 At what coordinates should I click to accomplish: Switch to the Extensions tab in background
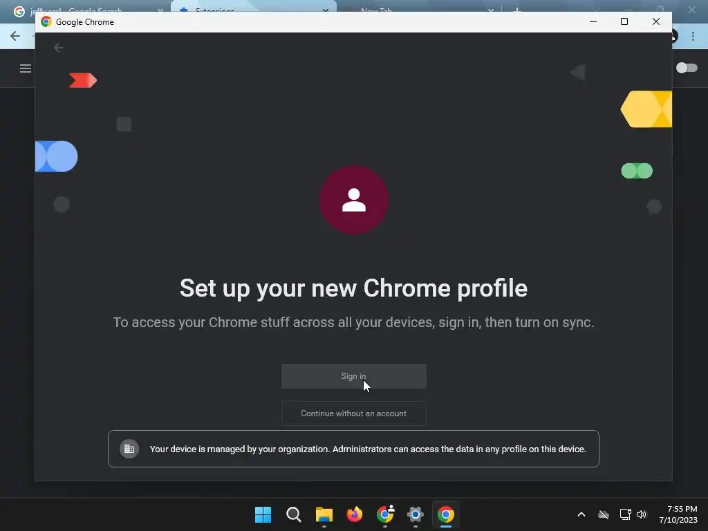pos(253,8)
